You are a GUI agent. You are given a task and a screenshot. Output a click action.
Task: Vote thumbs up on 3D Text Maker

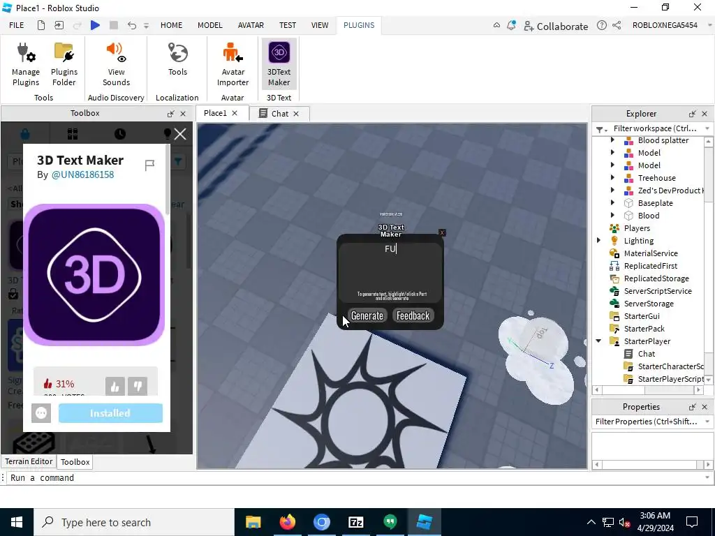coord(115,387)
